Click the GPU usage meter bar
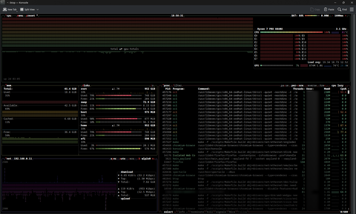 point(276,65)
